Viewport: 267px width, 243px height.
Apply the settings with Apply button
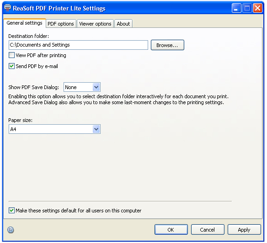tap(244, 230)
